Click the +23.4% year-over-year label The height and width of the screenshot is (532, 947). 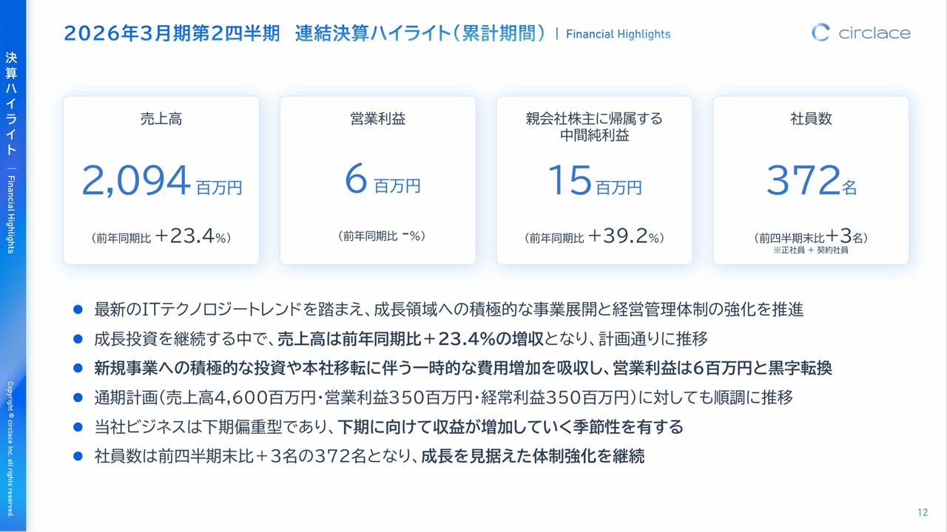[x=161, y=237]
